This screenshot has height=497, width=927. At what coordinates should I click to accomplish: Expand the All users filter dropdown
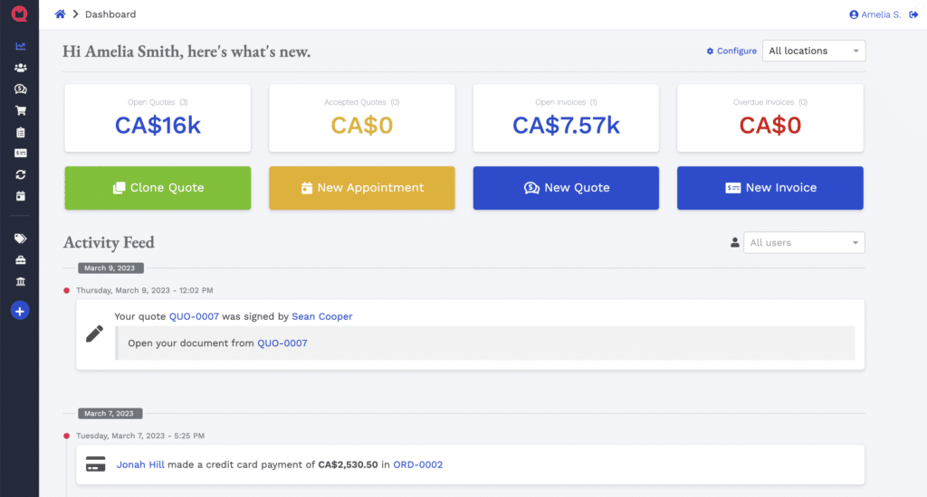[x=804, y=242]
